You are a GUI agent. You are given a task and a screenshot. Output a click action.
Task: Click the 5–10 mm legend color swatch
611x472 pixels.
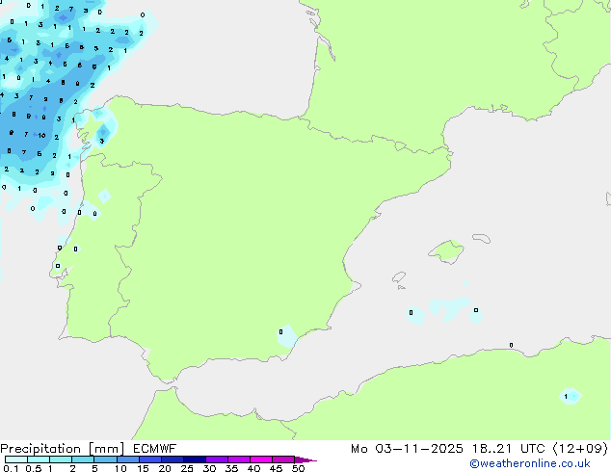105,459
